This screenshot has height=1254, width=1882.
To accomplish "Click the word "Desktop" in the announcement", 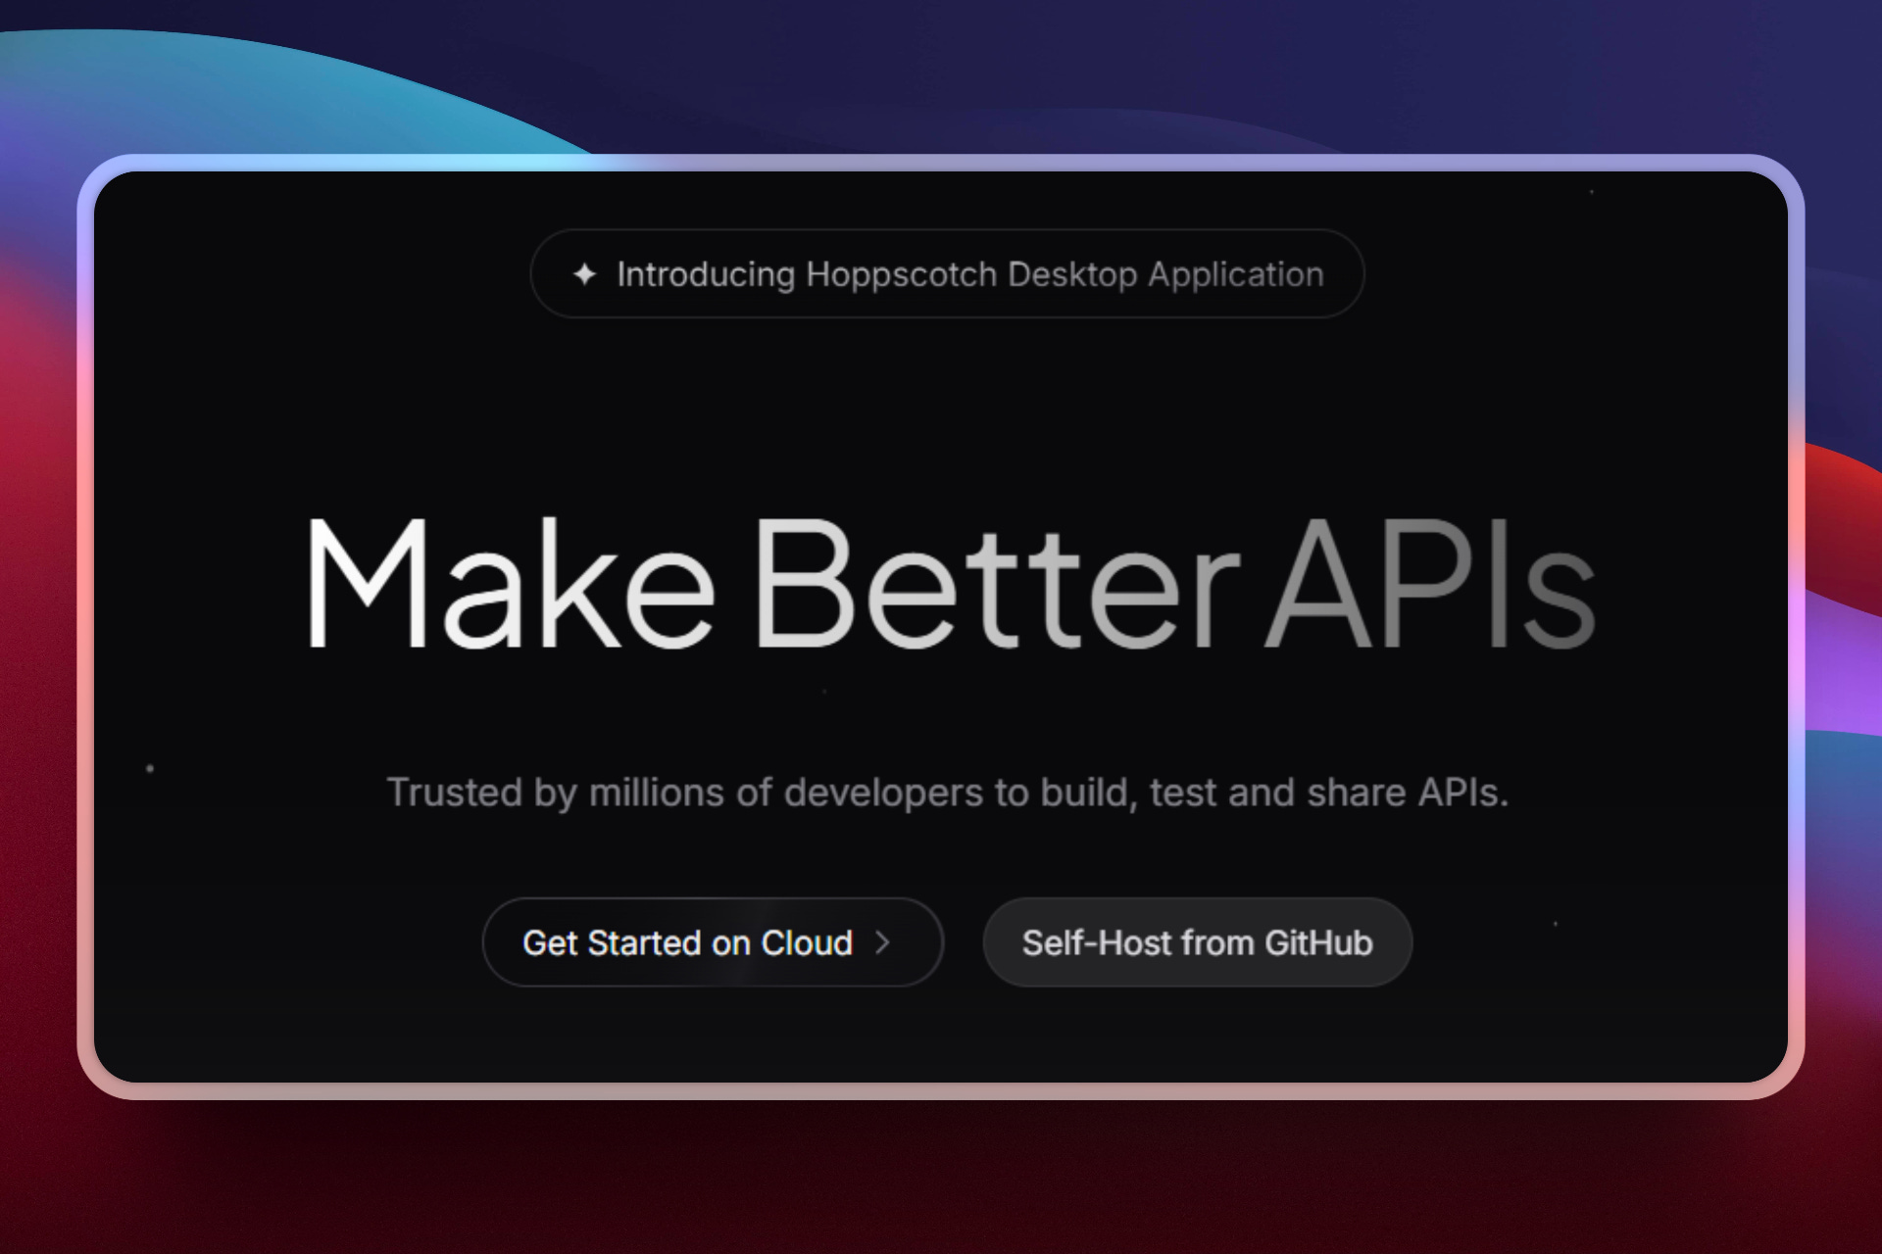I will point(1072,274).
